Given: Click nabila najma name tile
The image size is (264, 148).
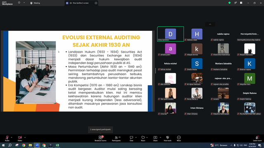Looking at the screenshot, I should [x=223, y=34].
